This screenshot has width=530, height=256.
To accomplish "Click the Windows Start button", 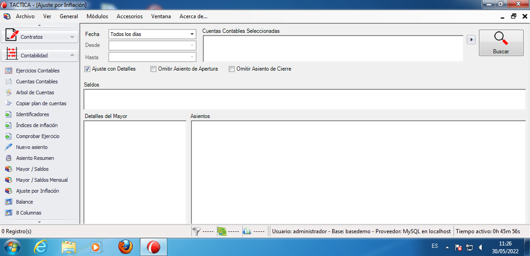I will coord(12,247).
